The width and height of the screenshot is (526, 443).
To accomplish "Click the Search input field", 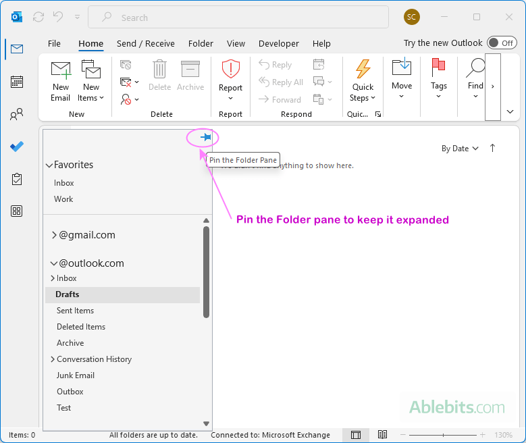I will (x=238, y=17).
